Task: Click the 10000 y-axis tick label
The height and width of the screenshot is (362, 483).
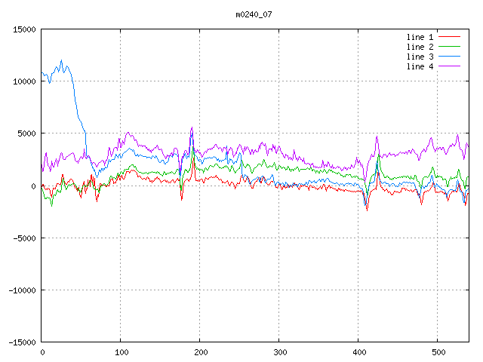Action: tap(24, 81)
